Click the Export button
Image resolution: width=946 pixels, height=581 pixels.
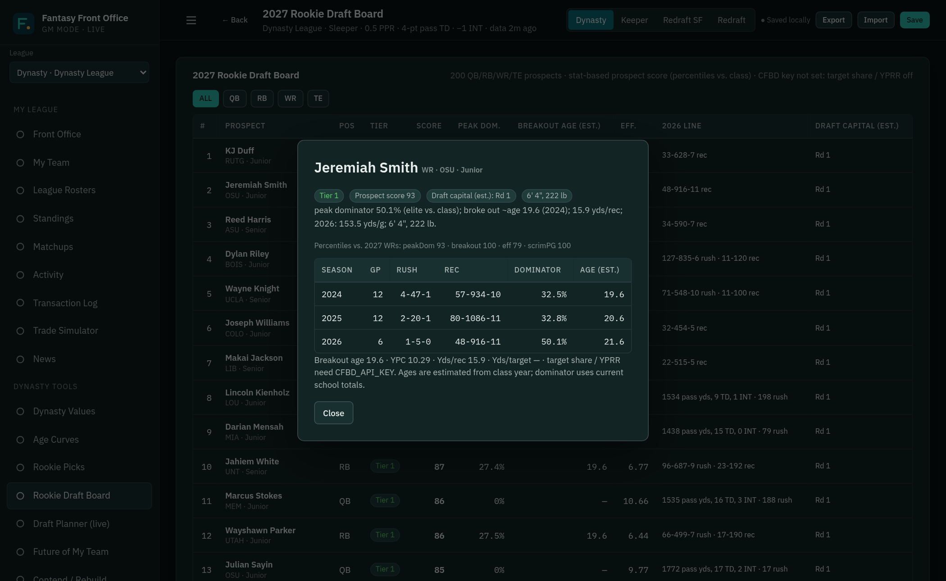[x=833, y=20]
